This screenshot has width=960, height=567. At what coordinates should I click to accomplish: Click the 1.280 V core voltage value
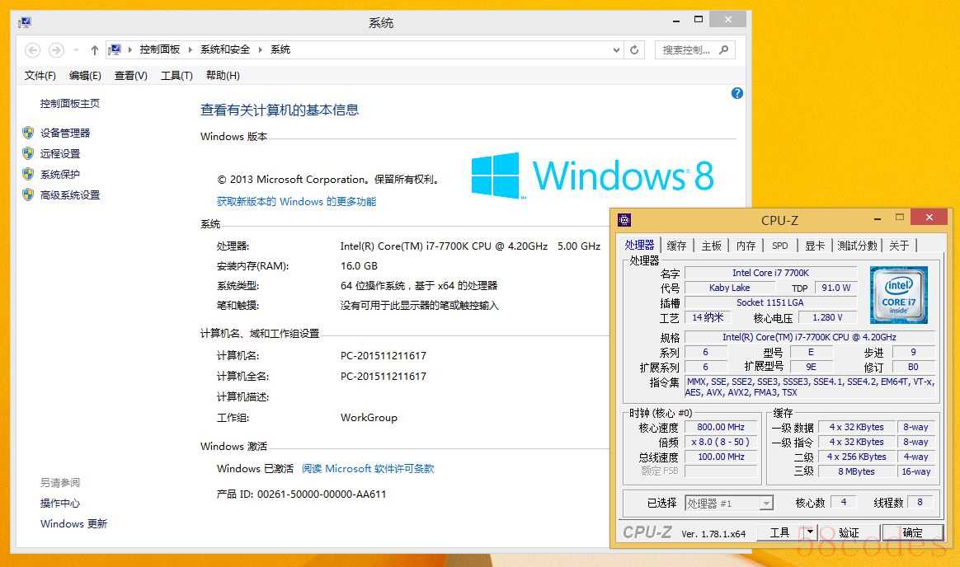pos(827,317)
